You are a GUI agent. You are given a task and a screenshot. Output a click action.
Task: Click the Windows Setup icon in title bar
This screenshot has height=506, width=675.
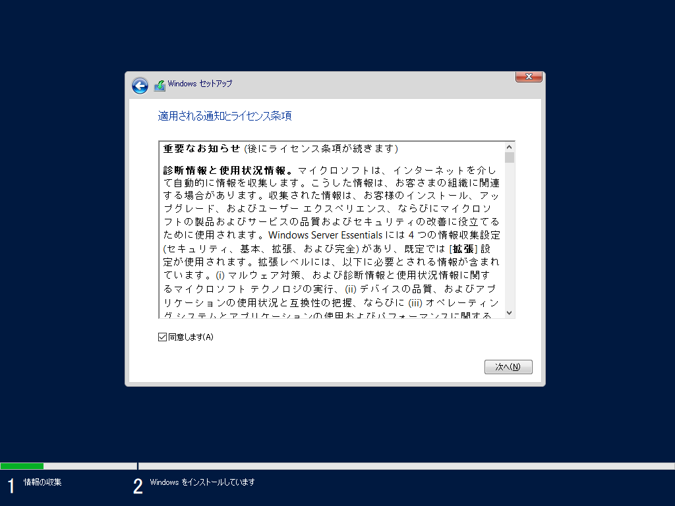[x=160, y=86]
